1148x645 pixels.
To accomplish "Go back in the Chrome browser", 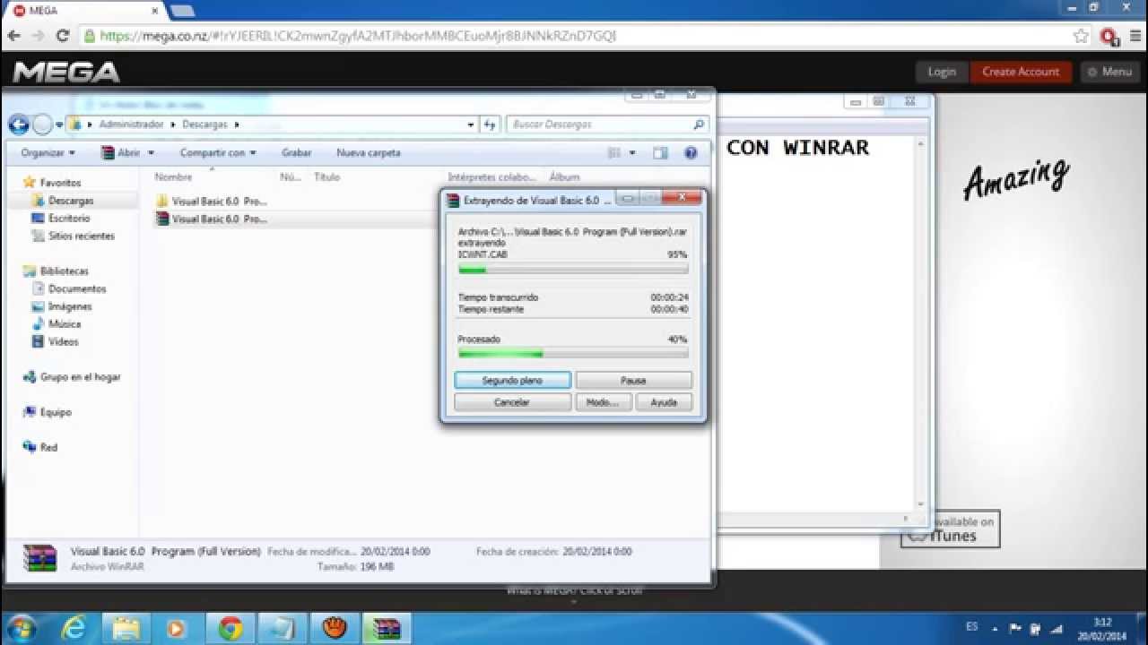I will (13, 36).
